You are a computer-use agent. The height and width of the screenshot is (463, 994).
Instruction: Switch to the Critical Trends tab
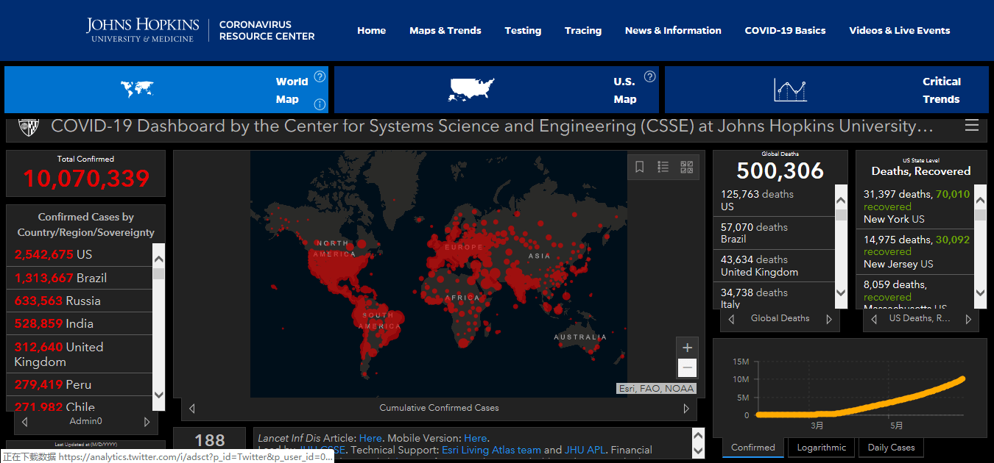tap(826, 90)
